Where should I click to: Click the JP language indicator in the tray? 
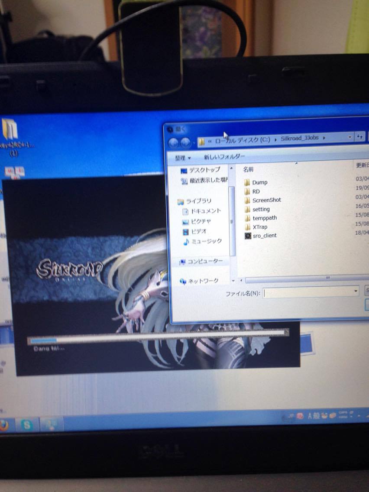tap(291, 416)
